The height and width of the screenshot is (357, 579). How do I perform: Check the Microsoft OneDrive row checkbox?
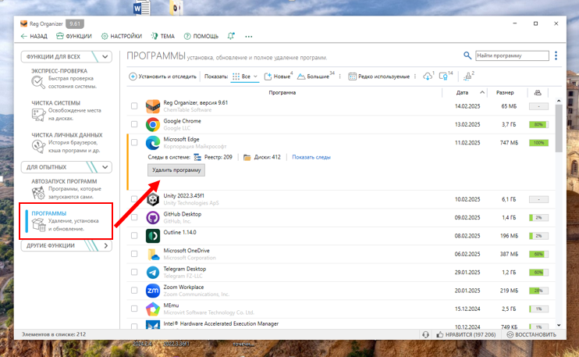134,254
